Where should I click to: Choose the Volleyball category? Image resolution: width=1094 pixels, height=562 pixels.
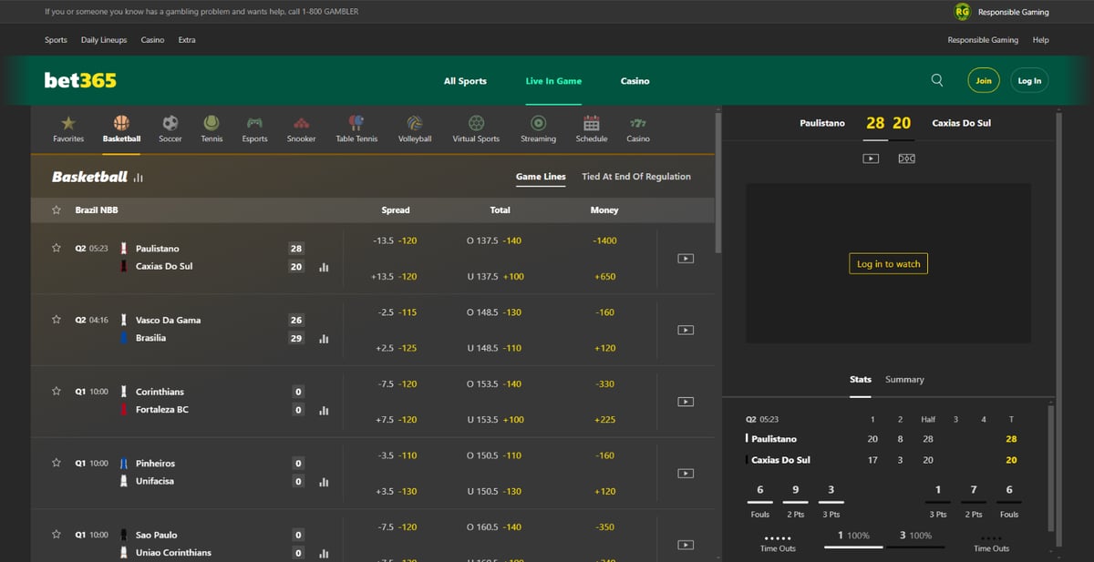pos(415,129)
